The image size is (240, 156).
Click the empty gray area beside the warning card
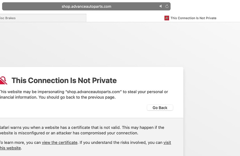tap(212, 104)
